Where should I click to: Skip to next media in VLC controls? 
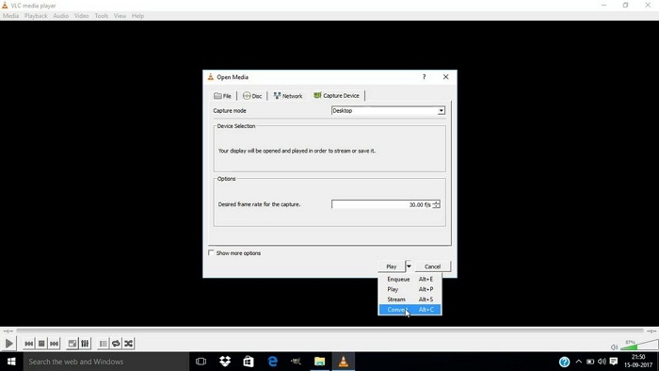(x=55, y=344)
